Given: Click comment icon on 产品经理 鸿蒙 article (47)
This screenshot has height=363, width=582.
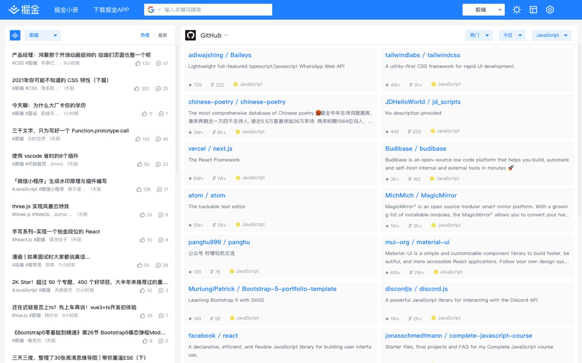Looking at the screenshot, I should [x=158, y=64].
